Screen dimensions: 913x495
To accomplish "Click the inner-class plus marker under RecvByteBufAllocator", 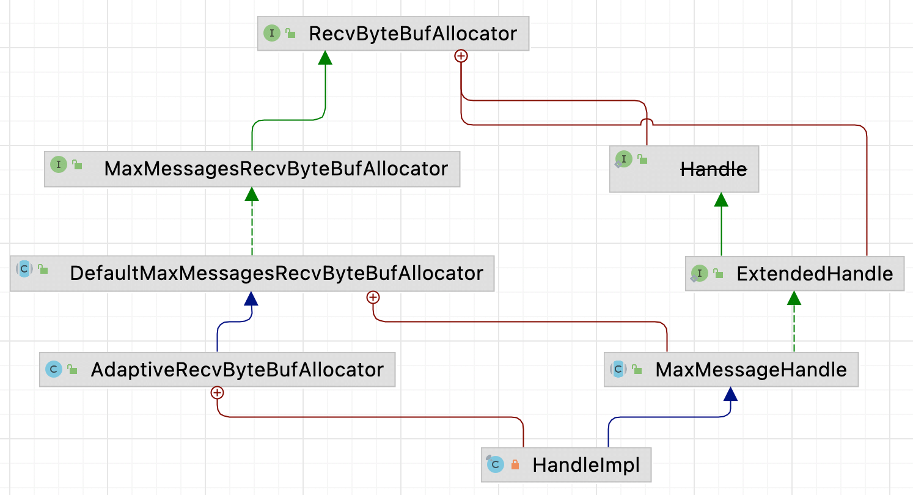I will [461, 56].
